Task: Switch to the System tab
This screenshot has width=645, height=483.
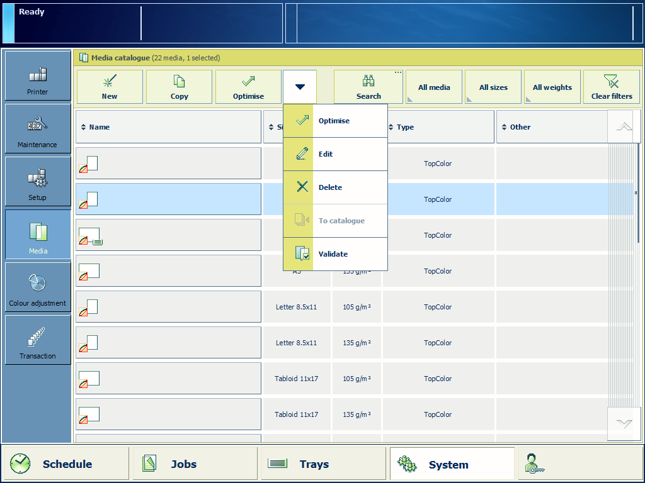Action: (452, 464)
